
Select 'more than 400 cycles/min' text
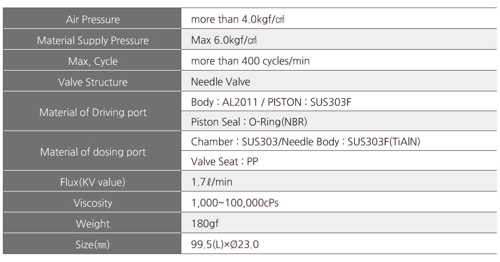pos(250,61)
